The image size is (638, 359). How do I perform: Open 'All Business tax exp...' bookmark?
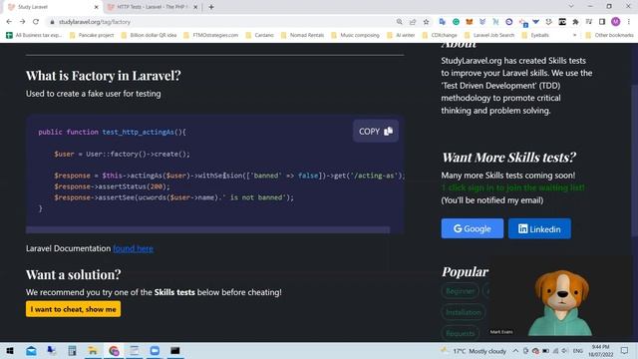coord(34,35)
